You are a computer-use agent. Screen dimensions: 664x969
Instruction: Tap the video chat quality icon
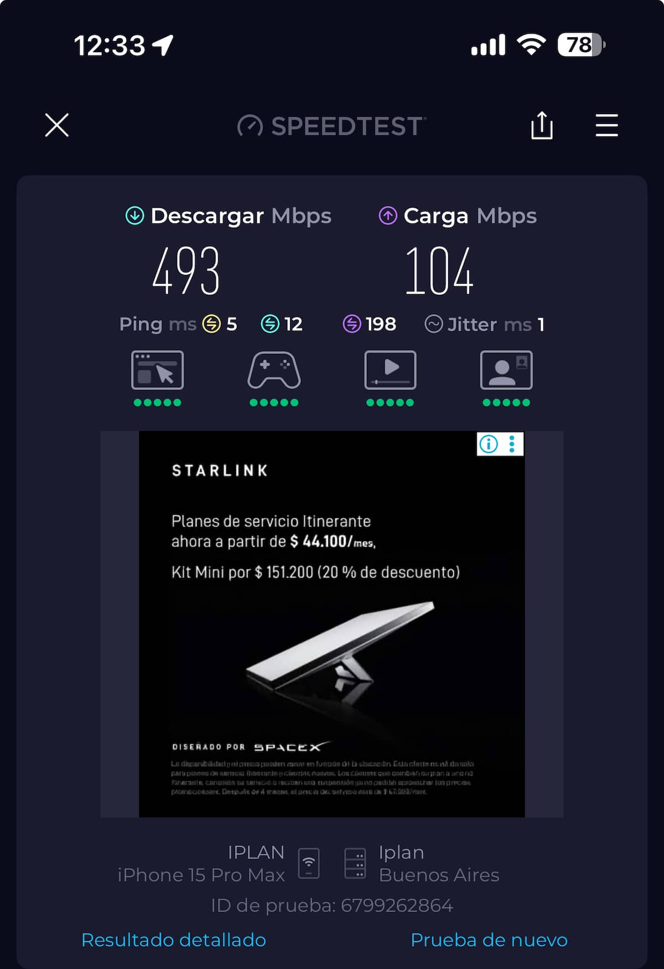(x=506, y=370)
